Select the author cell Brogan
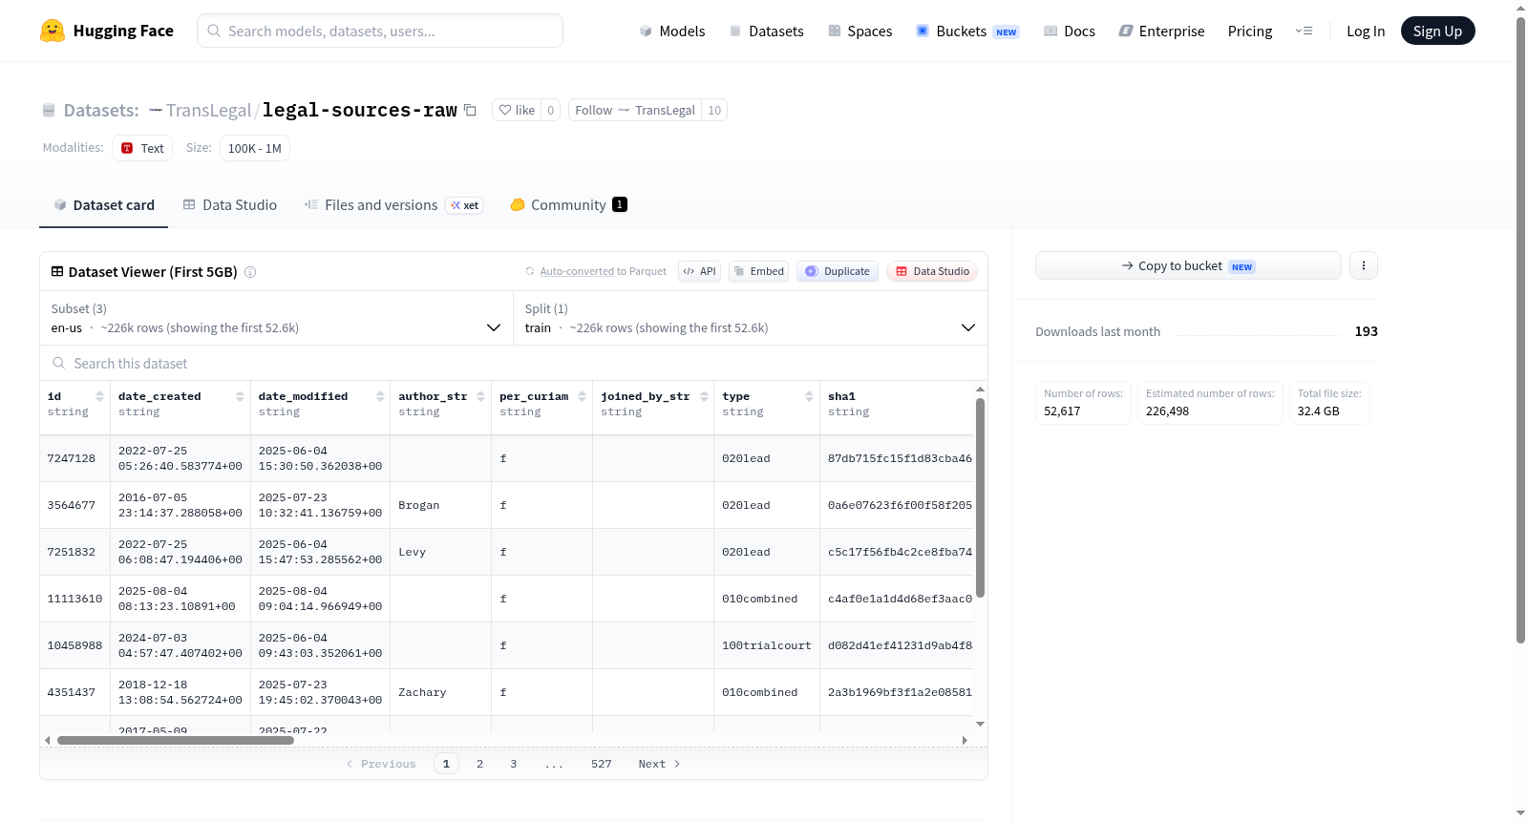The height and width of the screenshot is (822, 1528). (440, 505)
